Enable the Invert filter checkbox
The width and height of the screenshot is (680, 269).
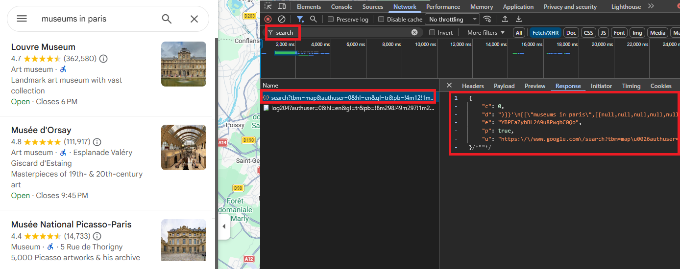point(432,32)
